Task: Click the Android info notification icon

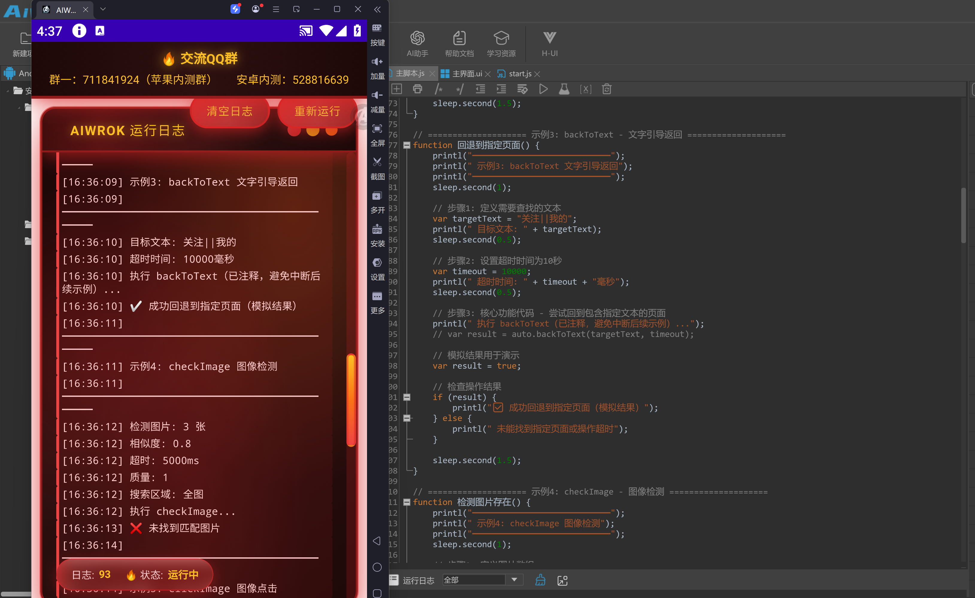Action: click(79, 30)
